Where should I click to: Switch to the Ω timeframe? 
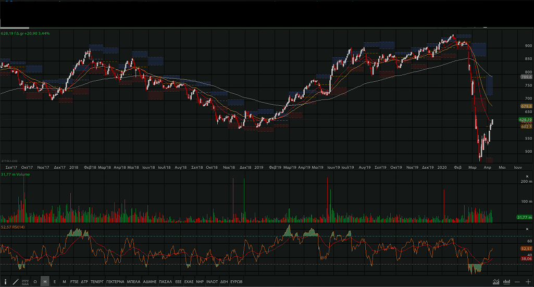(x=35, y=282)
